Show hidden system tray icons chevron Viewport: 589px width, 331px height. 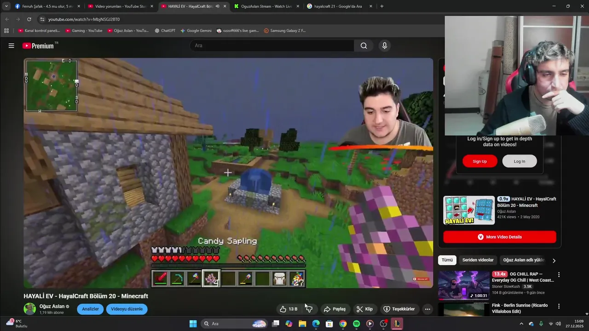click(x=521, y=324)
